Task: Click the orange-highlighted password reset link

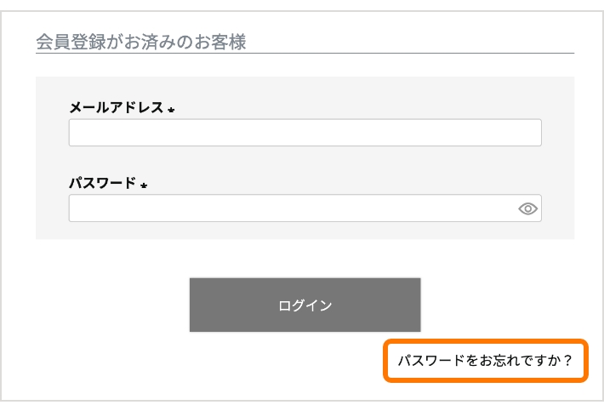Action: pos(485,362)
